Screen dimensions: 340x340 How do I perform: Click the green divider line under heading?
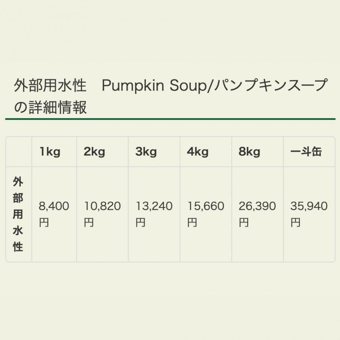point(170,119)
